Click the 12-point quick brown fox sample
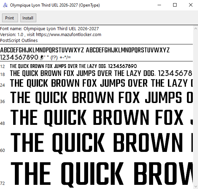198x189 pixels. [x=73, y=66]
